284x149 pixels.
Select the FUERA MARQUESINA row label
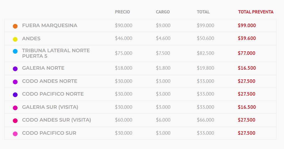[x=50, y=25]
